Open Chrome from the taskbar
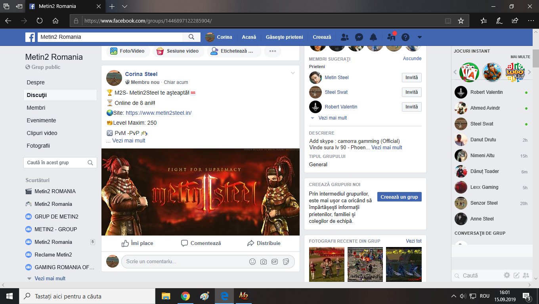539x304 pixels. coord(185,296)
